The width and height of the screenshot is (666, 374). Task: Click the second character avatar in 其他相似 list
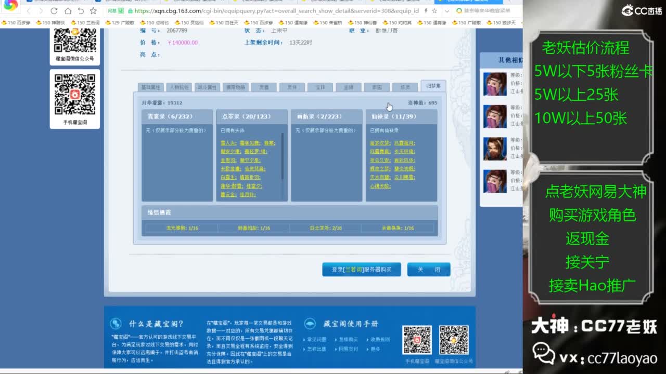pos(495,116)
